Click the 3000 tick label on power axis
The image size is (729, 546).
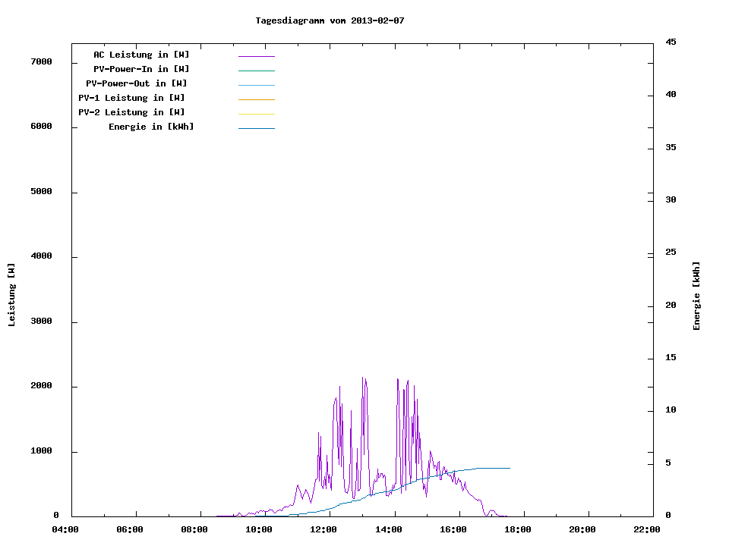(41, 322)
